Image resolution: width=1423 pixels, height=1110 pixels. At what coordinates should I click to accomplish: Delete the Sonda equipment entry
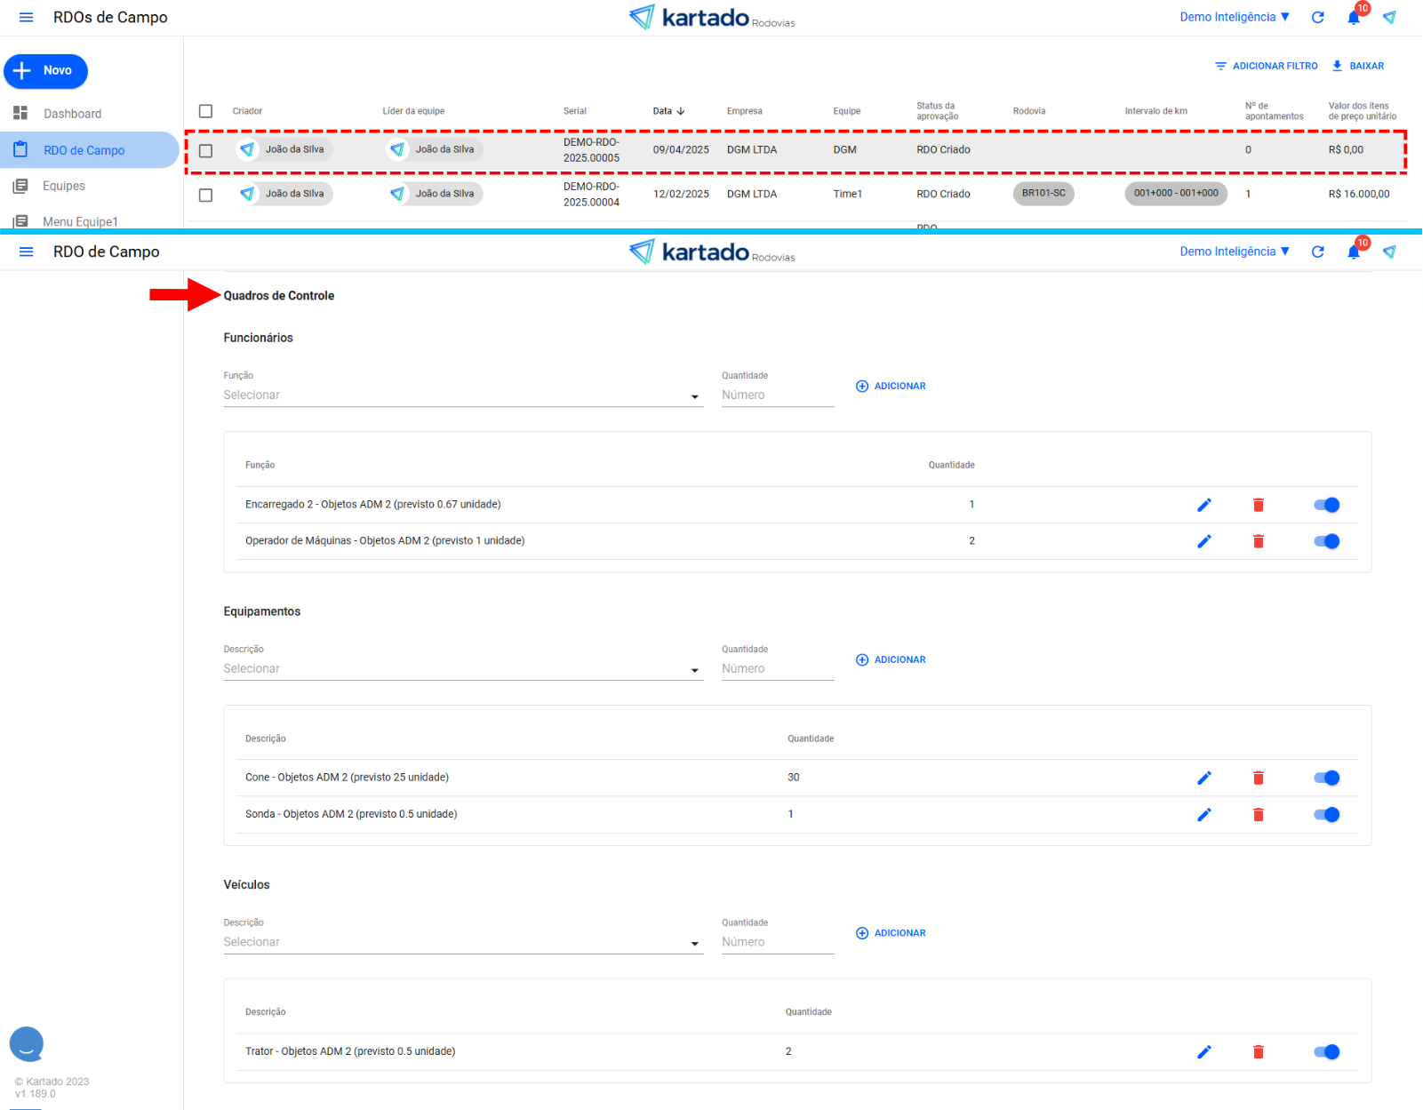click(x=1258, y=814)
